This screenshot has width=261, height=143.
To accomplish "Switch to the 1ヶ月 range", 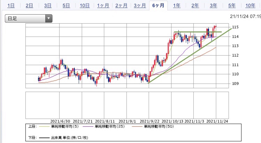I will (103, 6).
